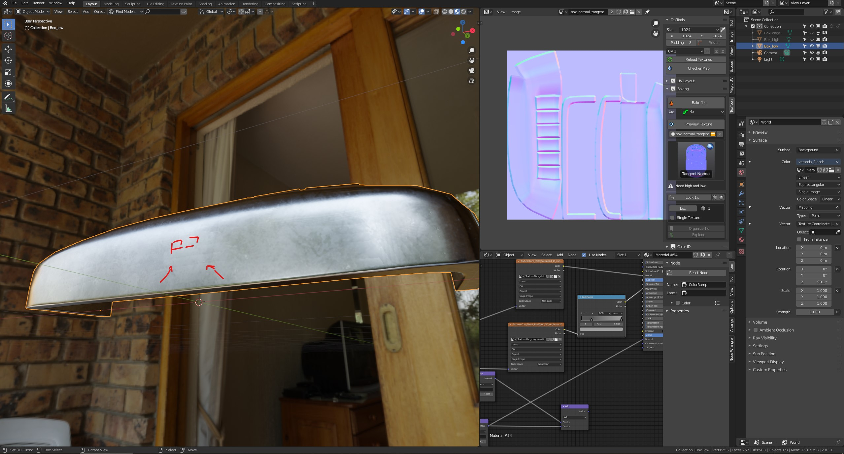Enable Single Texture checkbox
Screen dimensions: 844x454
pos(672,218)
